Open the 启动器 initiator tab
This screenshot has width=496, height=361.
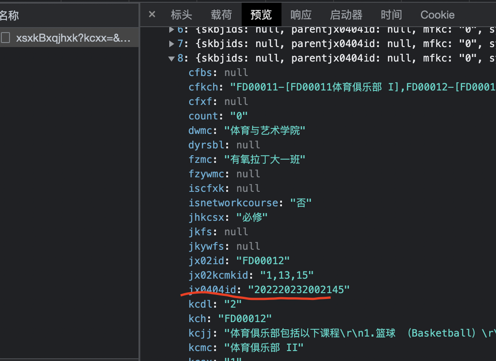point(346,14)
